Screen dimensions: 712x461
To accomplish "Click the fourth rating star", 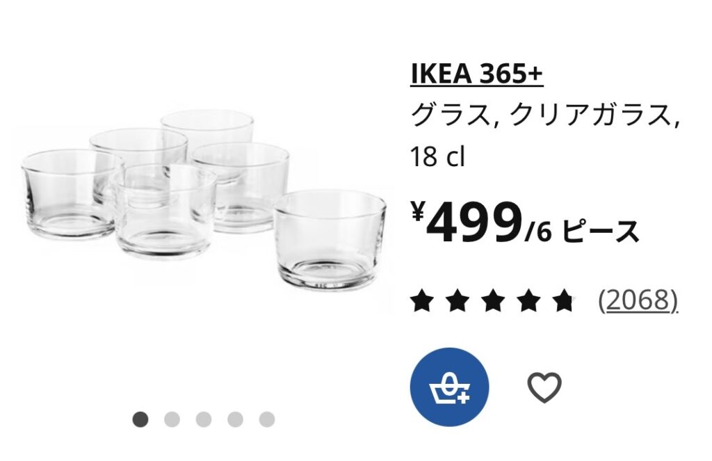I will (x=528, y=301).
